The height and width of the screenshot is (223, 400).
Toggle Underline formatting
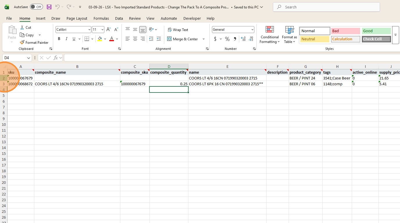point(74,39)
